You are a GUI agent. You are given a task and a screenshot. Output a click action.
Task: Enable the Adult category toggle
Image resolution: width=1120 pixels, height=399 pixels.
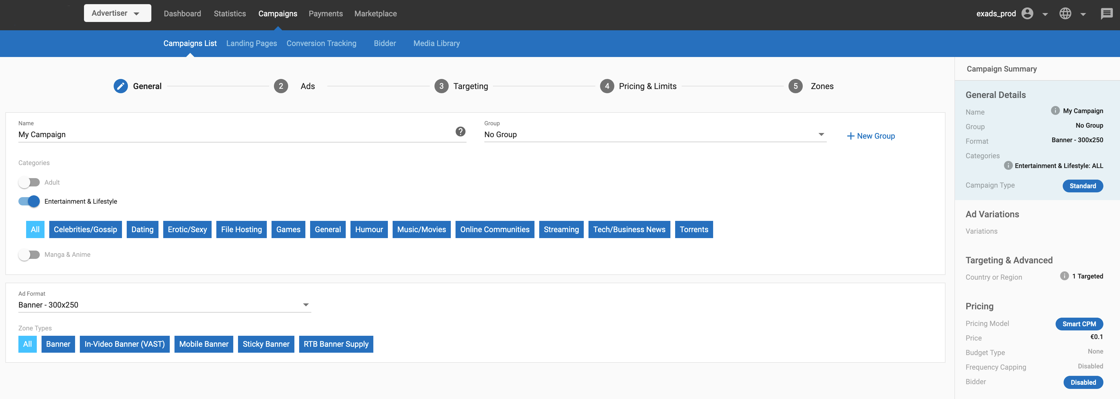(29, 182)
